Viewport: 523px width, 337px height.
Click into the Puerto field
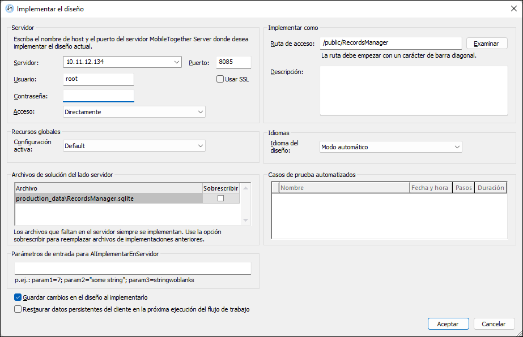click(x=233, y=62)
